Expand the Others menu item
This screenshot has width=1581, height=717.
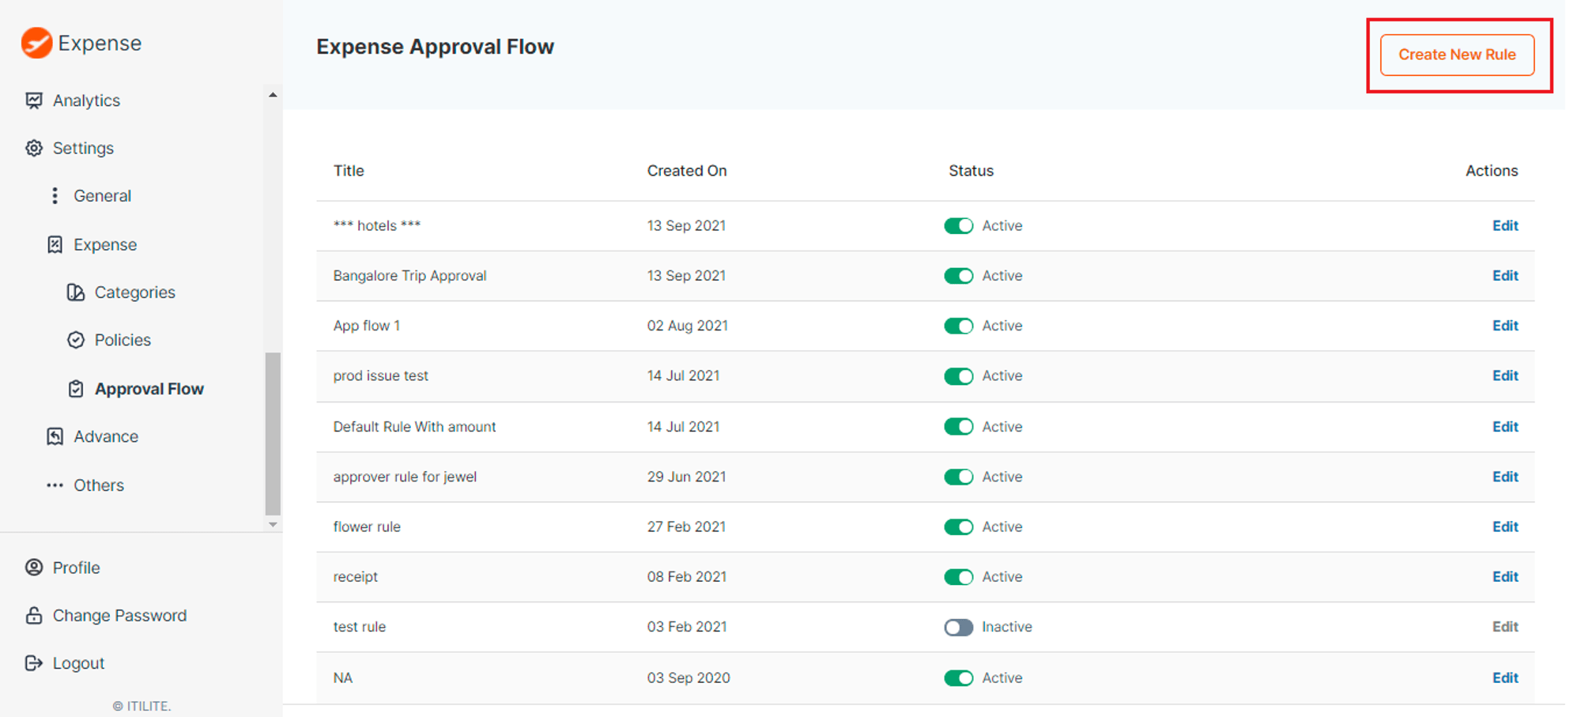98,485
